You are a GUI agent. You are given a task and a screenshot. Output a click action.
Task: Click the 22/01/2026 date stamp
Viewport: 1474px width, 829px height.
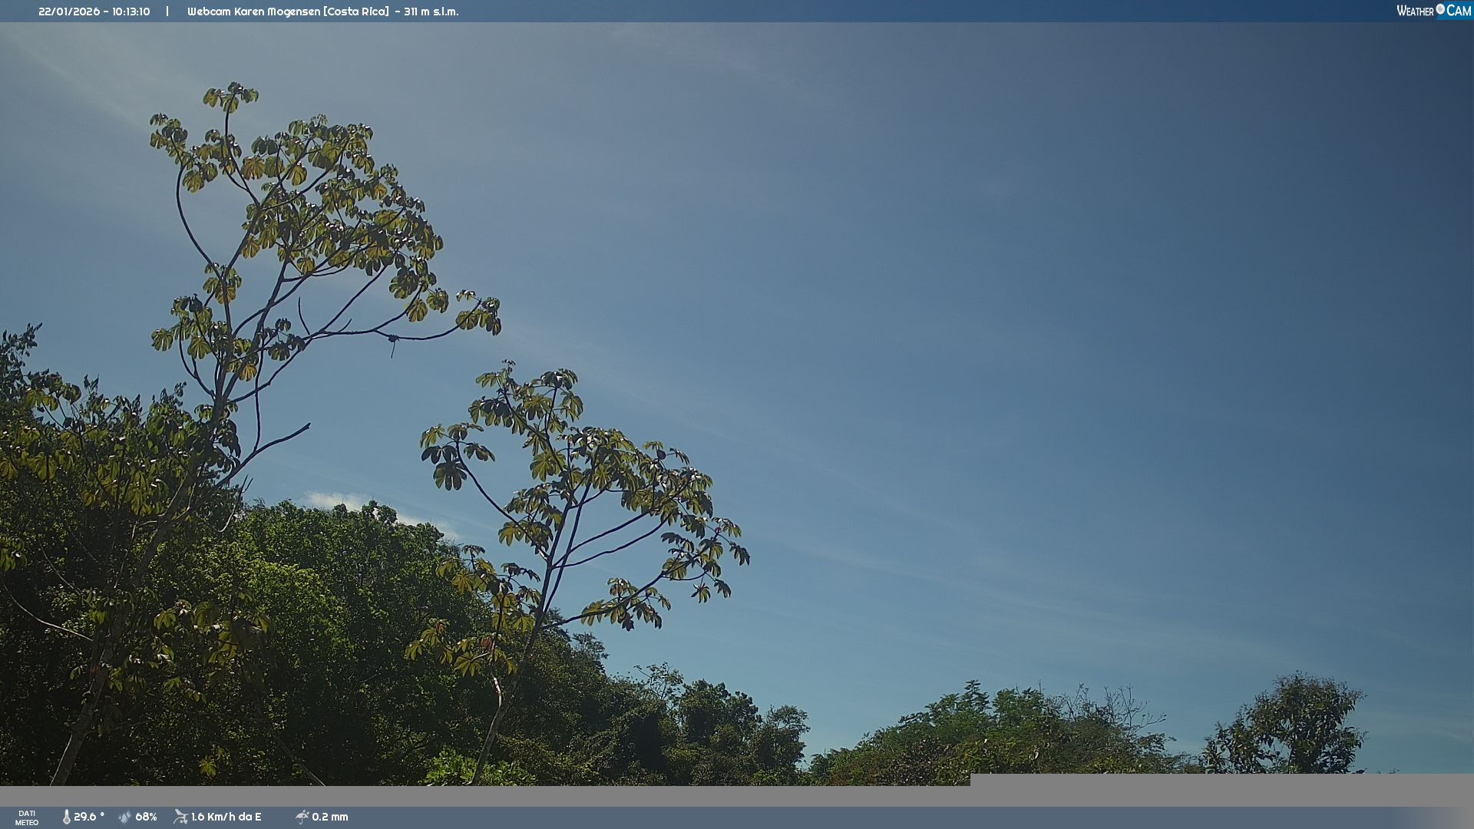68,12
